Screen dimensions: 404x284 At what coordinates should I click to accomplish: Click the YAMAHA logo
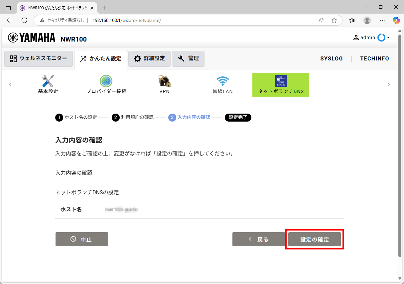pyautogui.click(x=32, y=38)
